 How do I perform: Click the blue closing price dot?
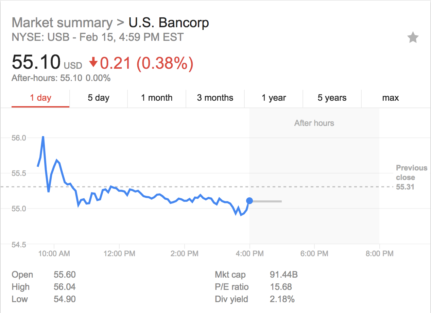tap(249, 201)
